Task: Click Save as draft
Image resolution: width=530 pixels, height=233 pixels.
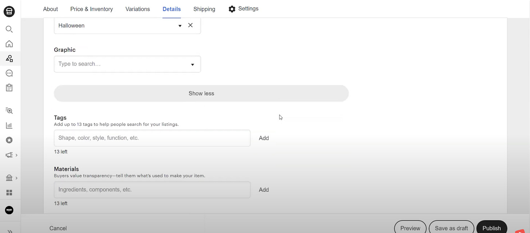Action: [451, 228]
